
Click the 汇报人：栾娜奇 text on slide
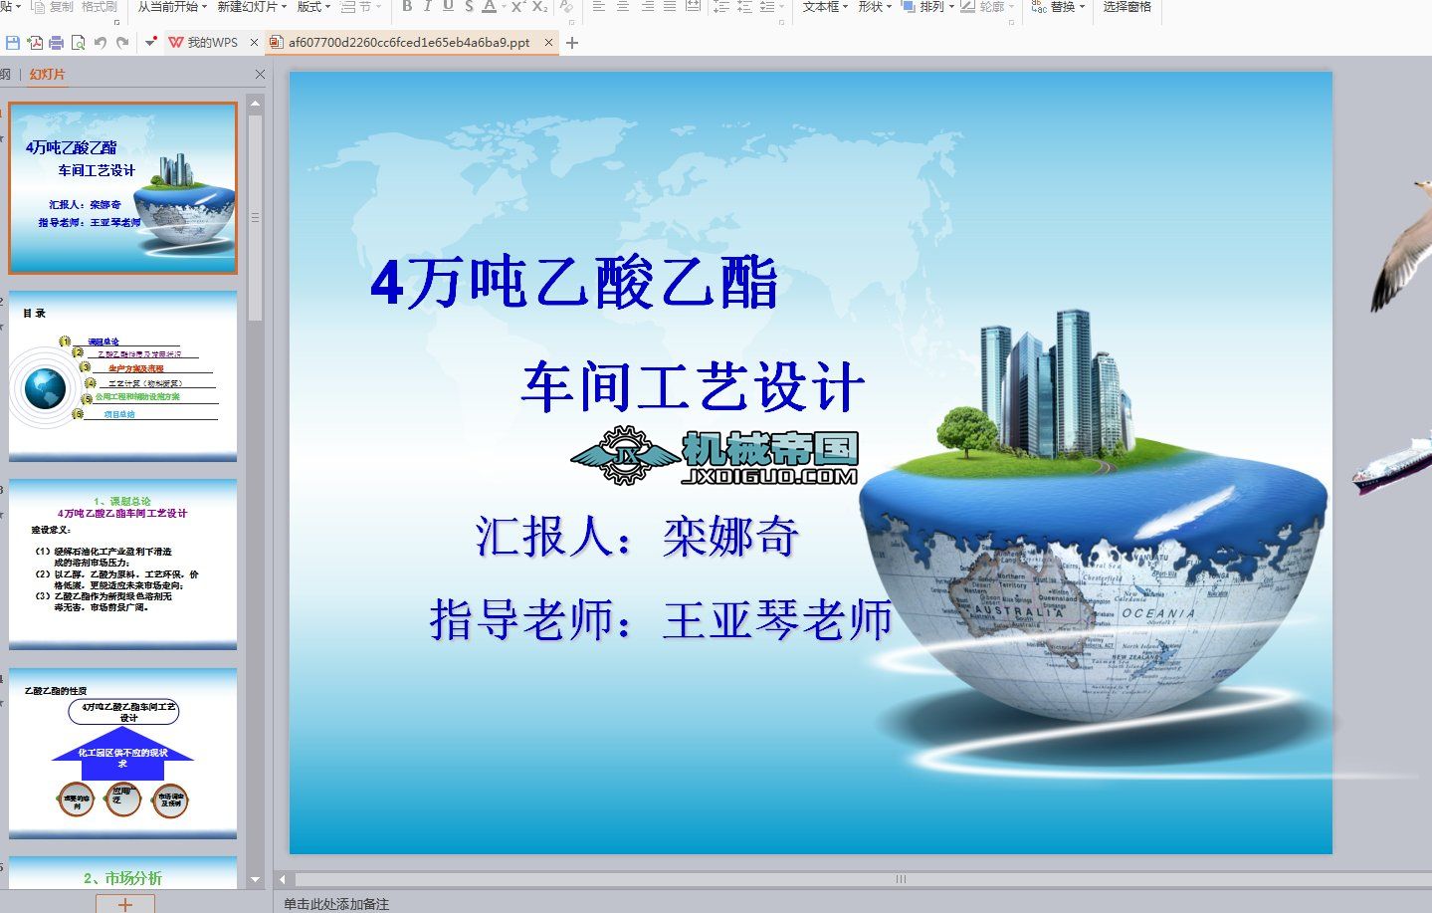click(x=637, y=536)
